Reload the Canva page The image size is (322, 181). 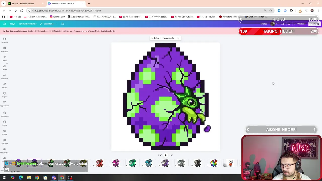click(x=16, y=11)
